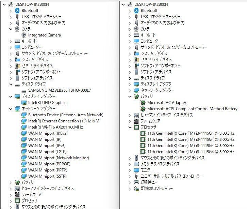Select ディスプレイ アダプター in the right pane
Image resolution: width=247 pixels, height=209 pixels.
click(x=157, y=84)
